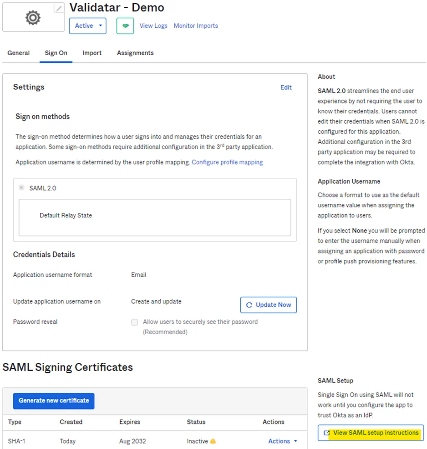Click the Update application username on label
This screenshot has width=427, height=449.
point(57,301)
